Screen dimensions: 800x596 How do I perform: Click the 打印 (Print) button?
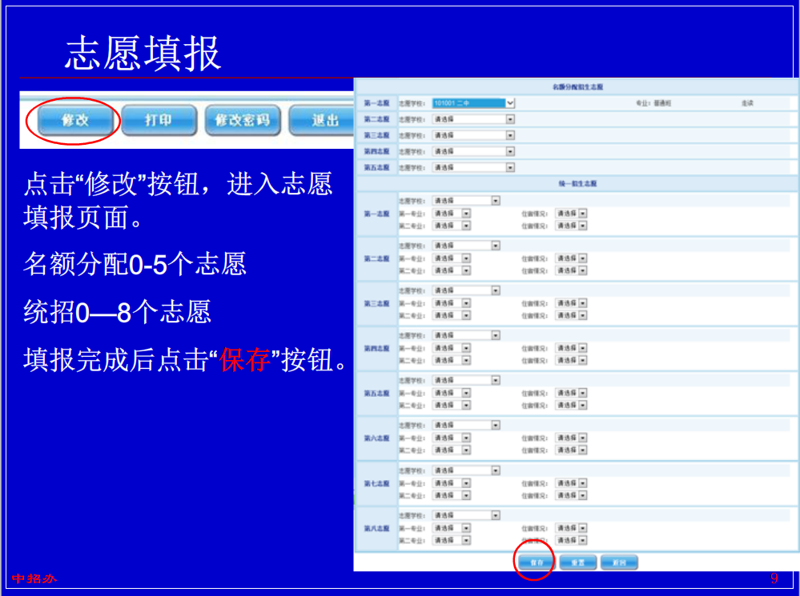[159, 121]
